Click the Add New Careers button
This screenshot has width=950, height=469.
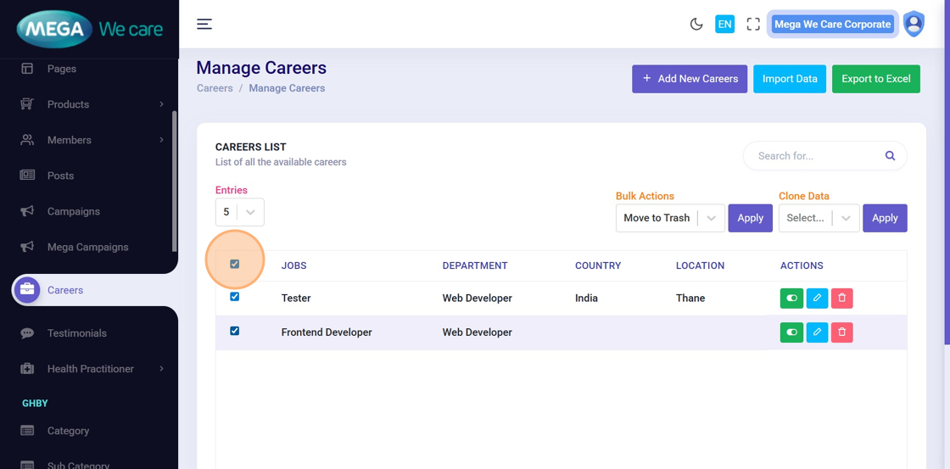tap(690, 79)
